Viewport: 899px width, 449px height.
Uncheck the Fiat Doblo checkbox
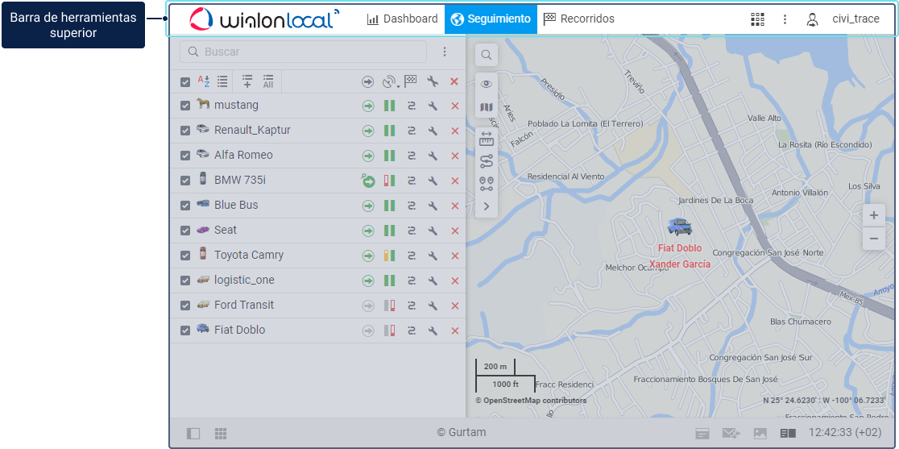(184, 331)
